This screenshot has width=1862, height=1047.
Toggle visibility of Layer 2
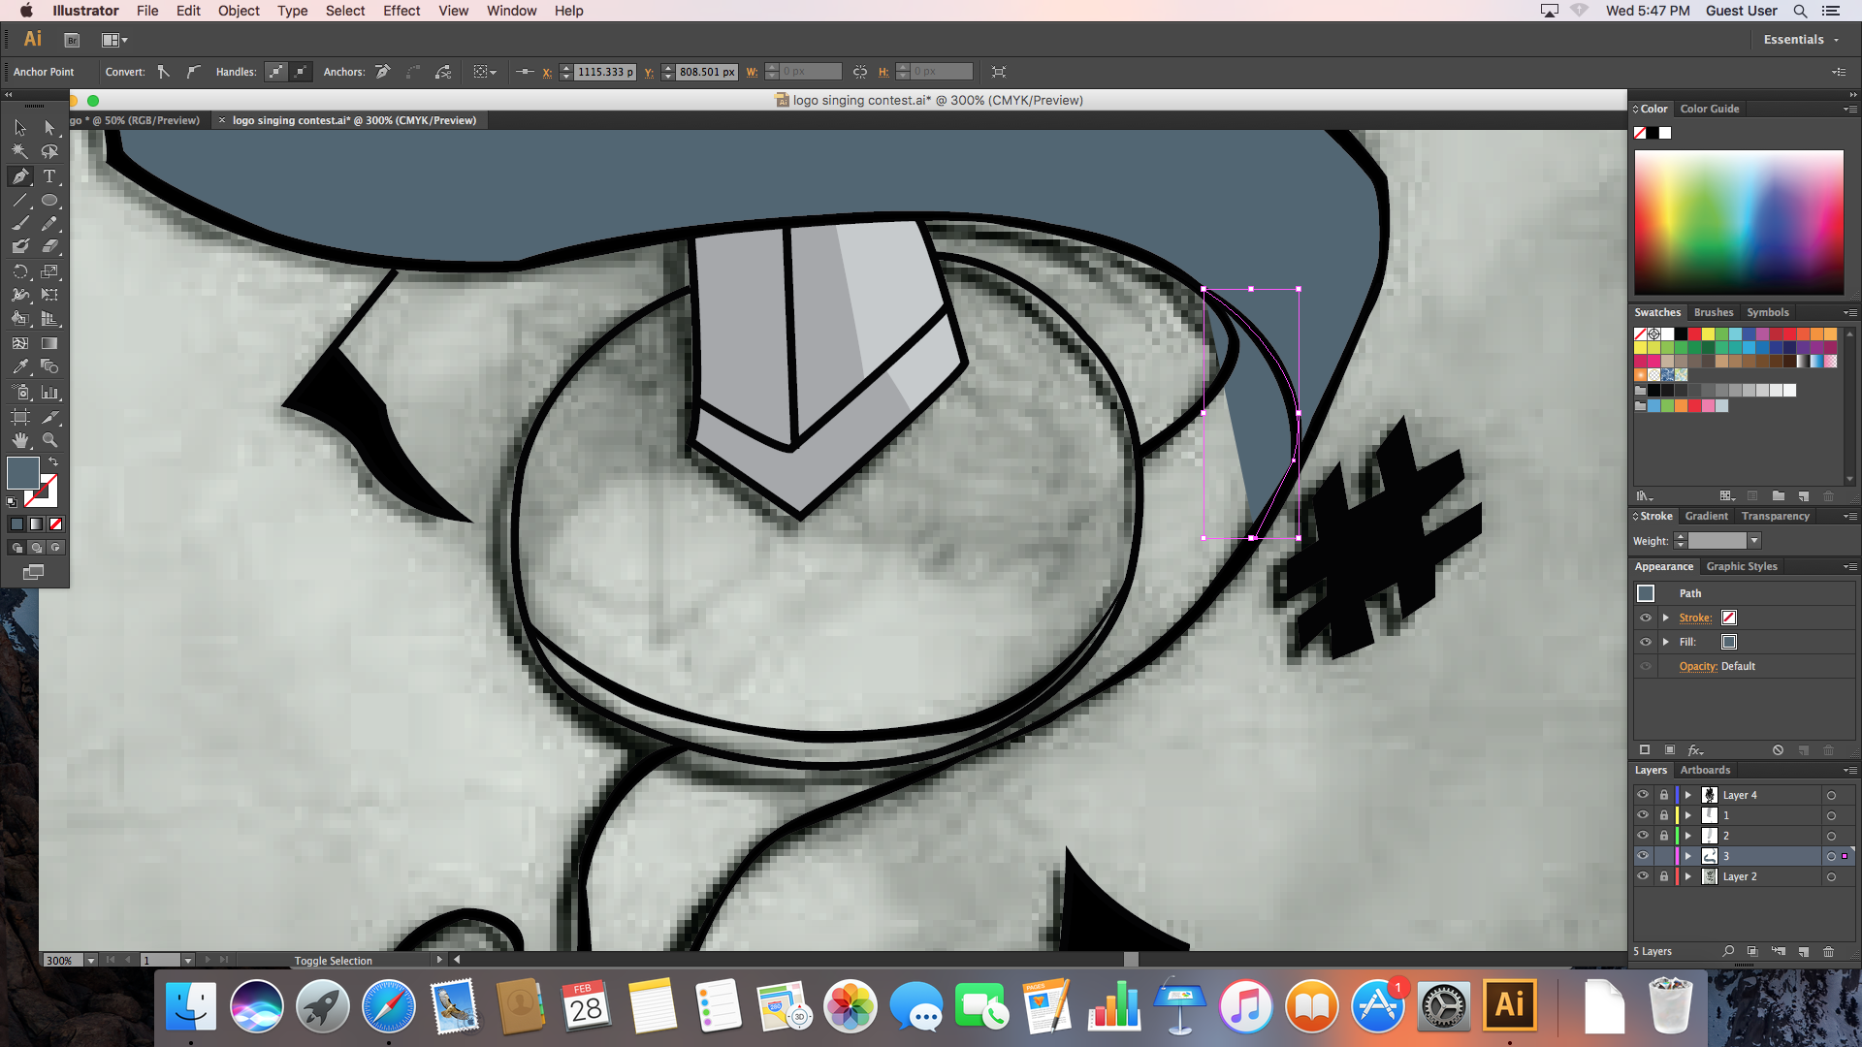point(1643,876)
